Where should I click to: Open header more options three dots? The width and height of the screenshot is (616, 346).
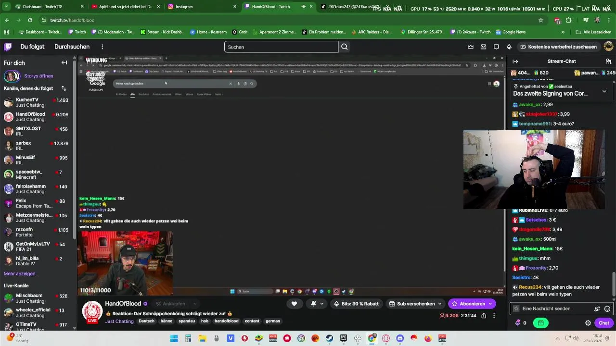(102, 47)
